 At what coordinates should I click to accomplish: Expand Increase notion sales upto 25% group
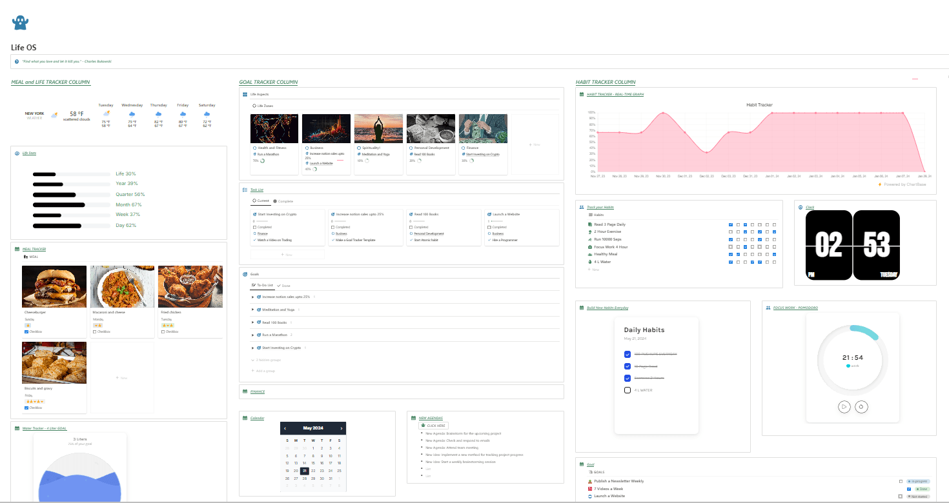253,297
